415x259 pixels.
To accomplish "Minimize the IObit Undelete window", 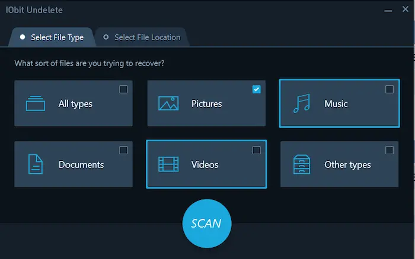I will click(388, 11).
